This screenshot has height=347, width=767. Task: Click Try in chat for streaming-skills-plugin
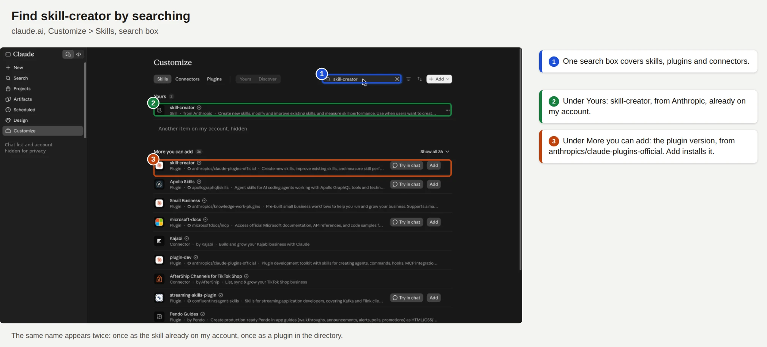tap(407, 298)
